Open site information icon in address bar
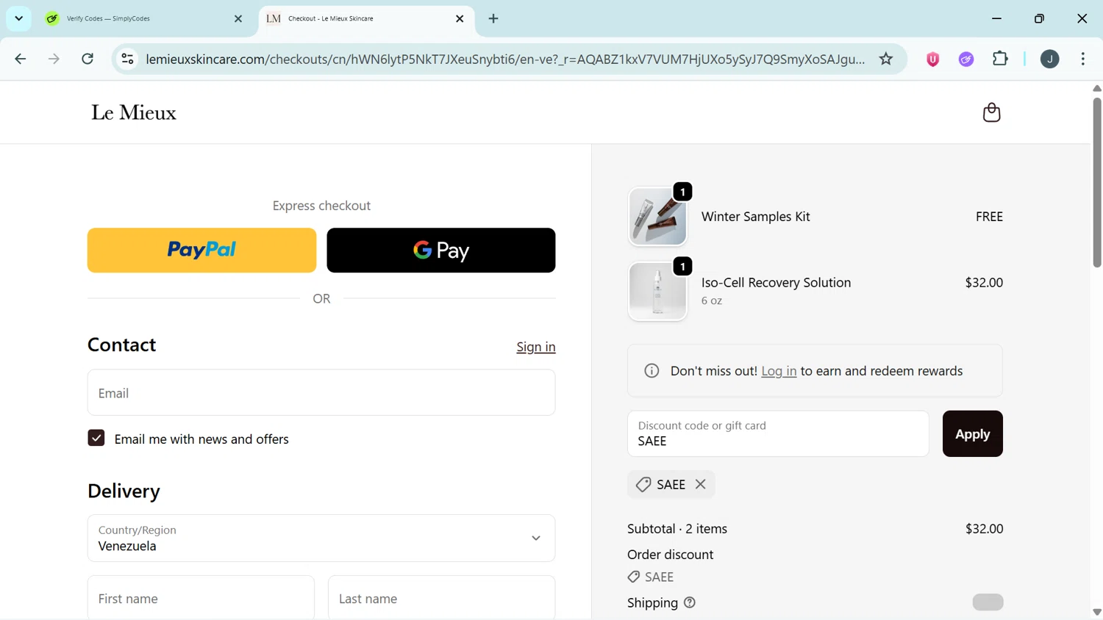 coord(127,59)
